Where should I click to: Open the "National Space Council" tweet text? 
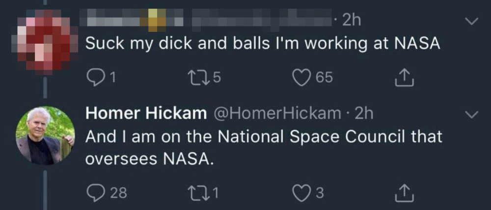[264, 146]
